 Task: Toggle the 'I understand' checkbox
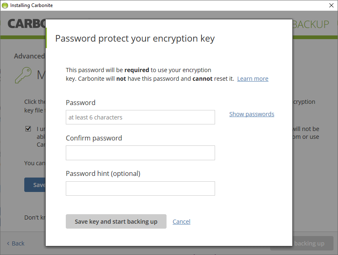pyautogui.click(x=28, y=129)
